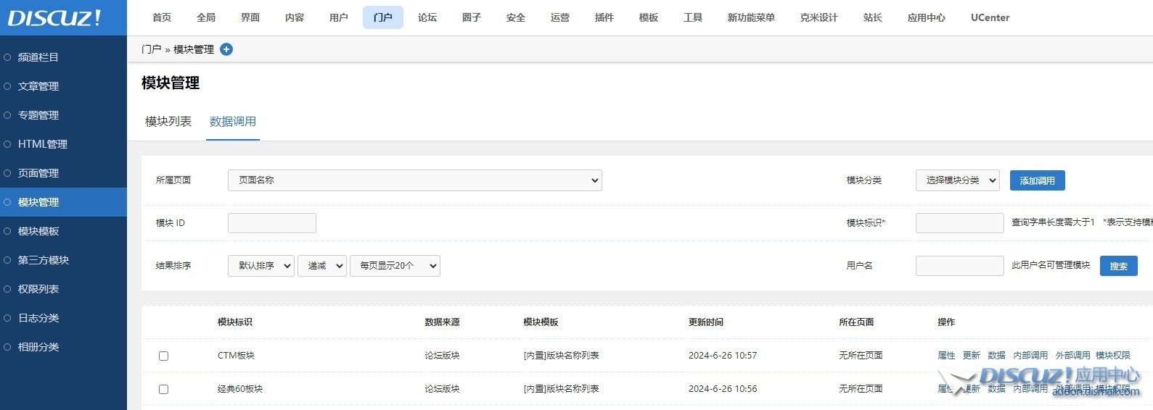Open the 页面名称 page dropdown

click(x=414, y=180)
